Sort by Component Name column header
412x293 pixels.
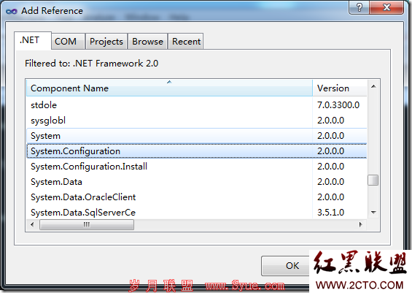[169, 88]
